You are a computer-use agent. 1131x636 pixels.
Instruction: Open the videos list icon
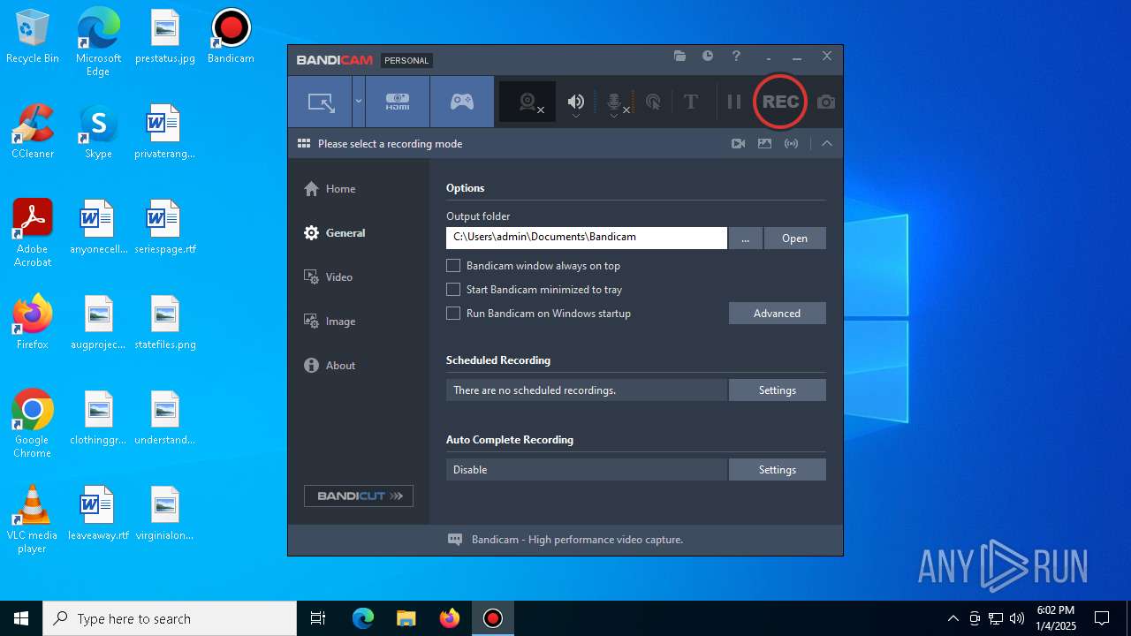click(738, 143)
